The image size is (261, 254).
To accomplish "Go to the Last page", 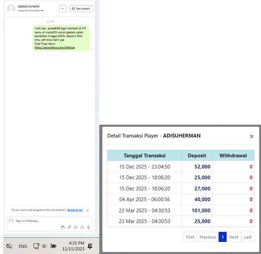I will coord(247,237).
